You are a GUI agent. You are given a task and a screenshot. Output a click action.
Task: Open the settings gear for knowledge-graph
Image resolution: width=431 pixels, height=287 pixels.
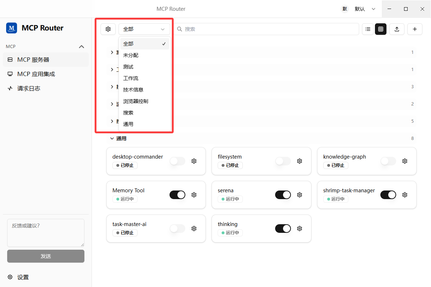[x=405, y=161]
